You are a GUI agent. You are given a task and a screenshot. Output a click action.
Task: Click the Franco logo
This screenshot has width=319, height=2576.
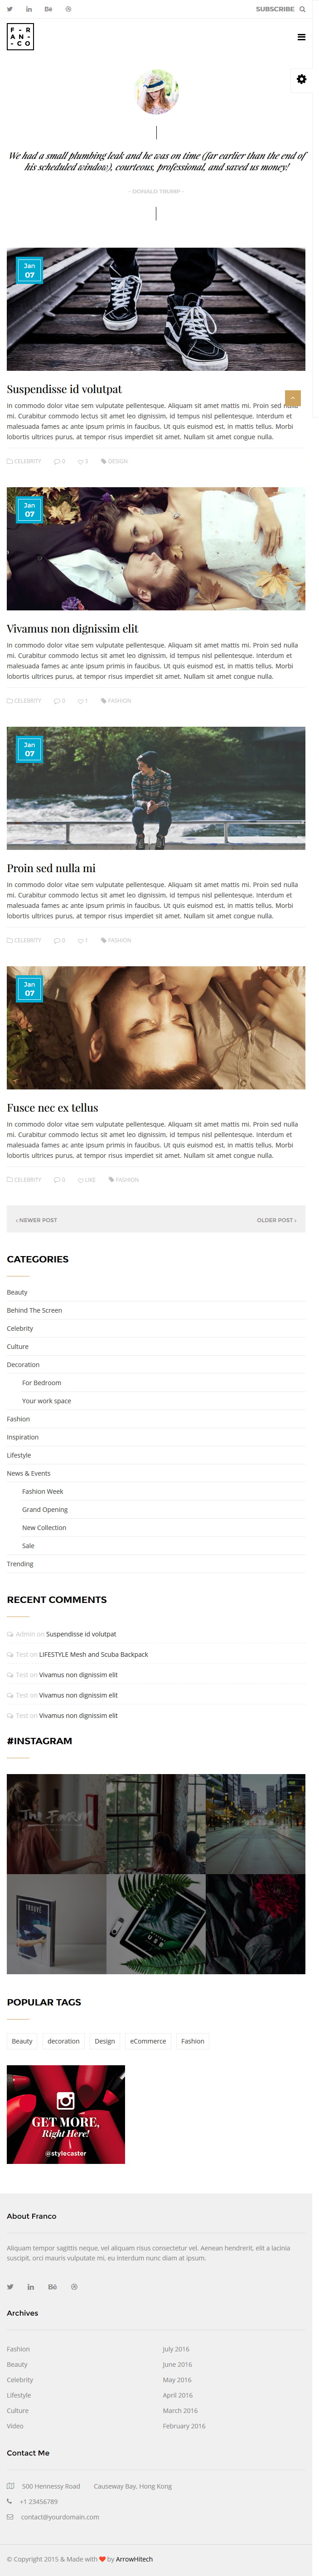20,37
